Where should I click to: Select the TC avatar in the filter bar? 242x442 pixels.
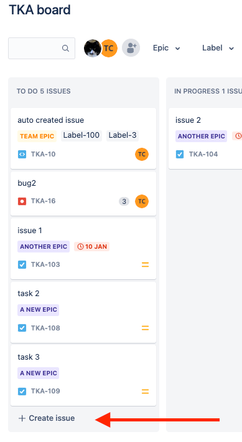pos(109,48)
